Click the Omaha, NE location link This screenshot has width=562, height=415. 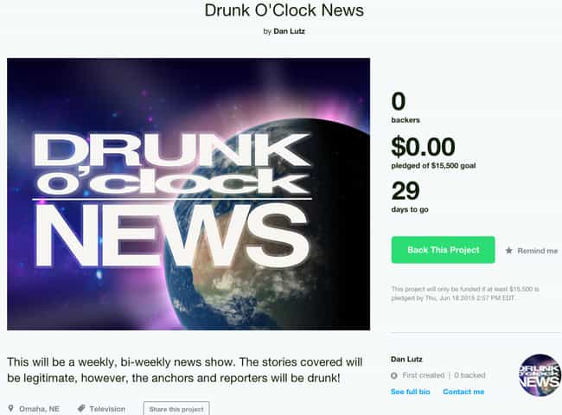click(x=39, y=409)
